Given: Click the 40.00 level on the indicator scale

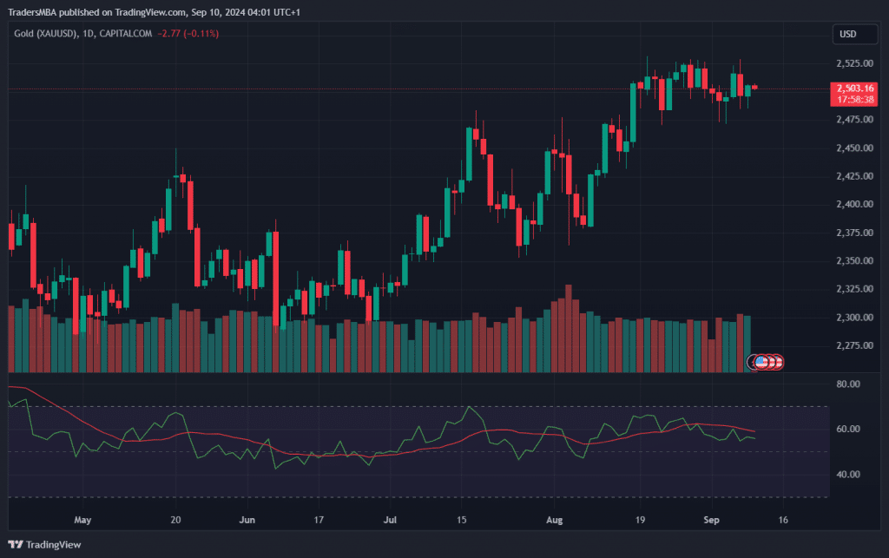Looking at the screenshot, I should pyautogui.click(x=847, y=475).
